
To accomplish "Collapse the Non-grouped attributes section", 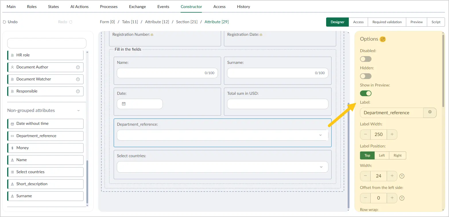I will coord(78,111).
